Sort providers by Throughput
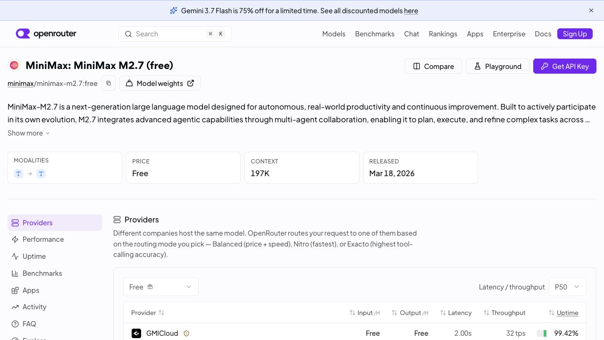 click(504, 313)
